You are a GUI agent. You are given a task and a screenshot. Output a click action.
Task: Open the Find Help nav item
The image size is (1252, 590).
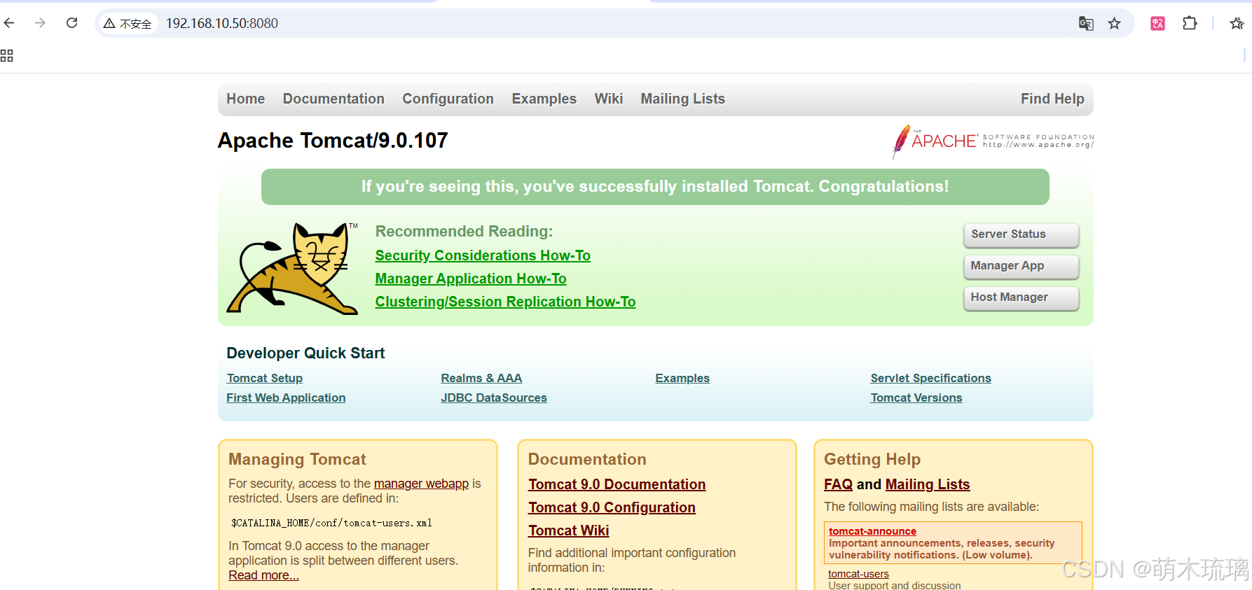tap(1052, 99)
